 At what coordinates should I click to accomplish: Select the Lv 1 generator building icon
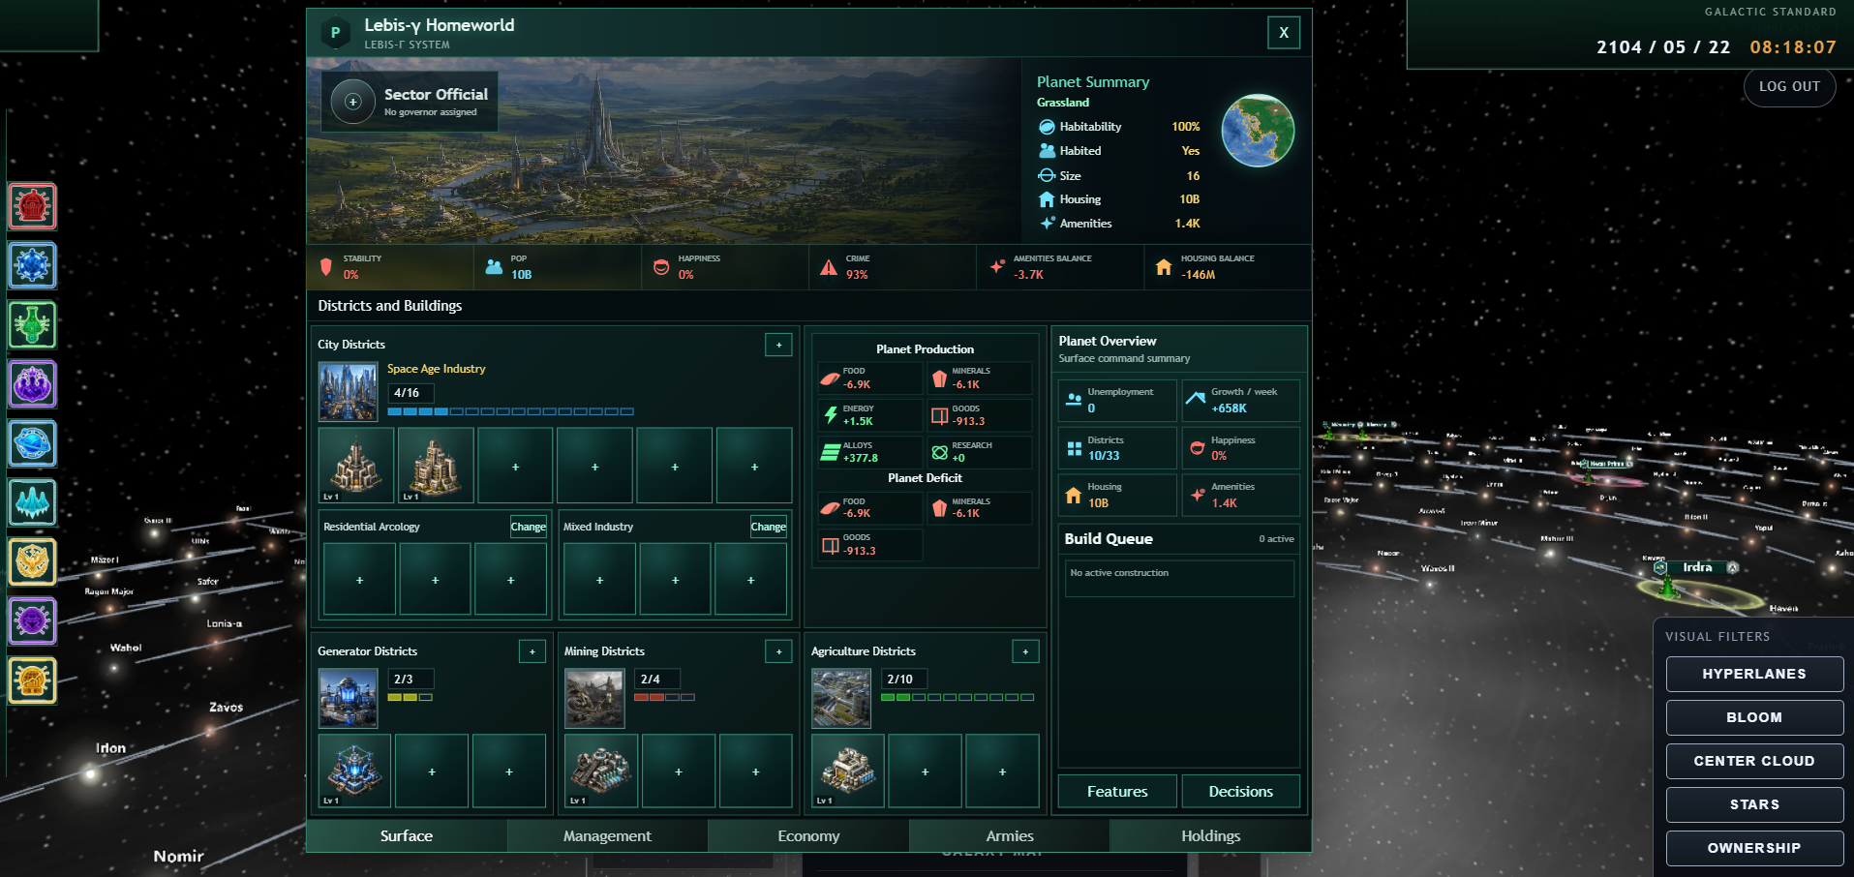tap(354, 771)
